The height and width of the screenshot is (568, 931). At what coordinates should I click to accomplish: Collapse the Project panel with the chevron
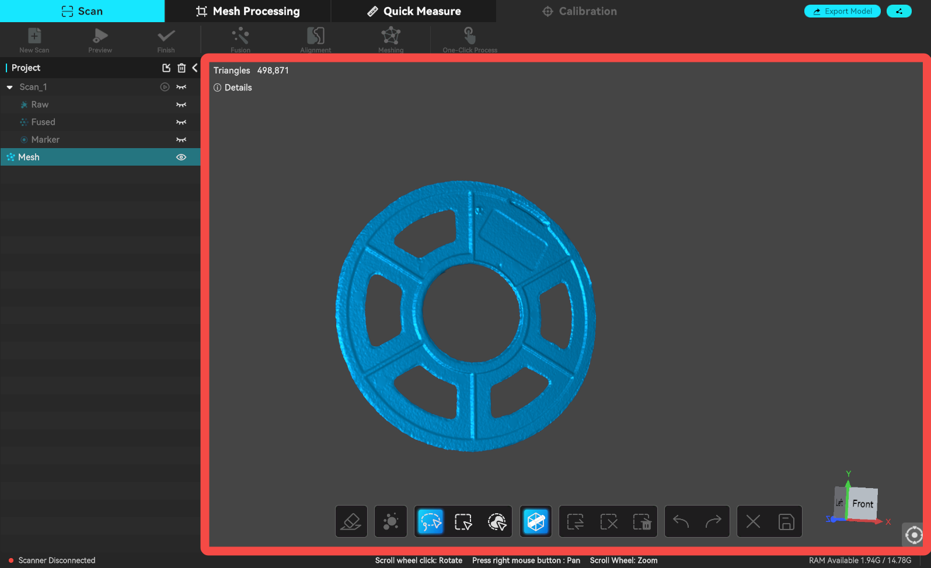click(x=195, y=68)
